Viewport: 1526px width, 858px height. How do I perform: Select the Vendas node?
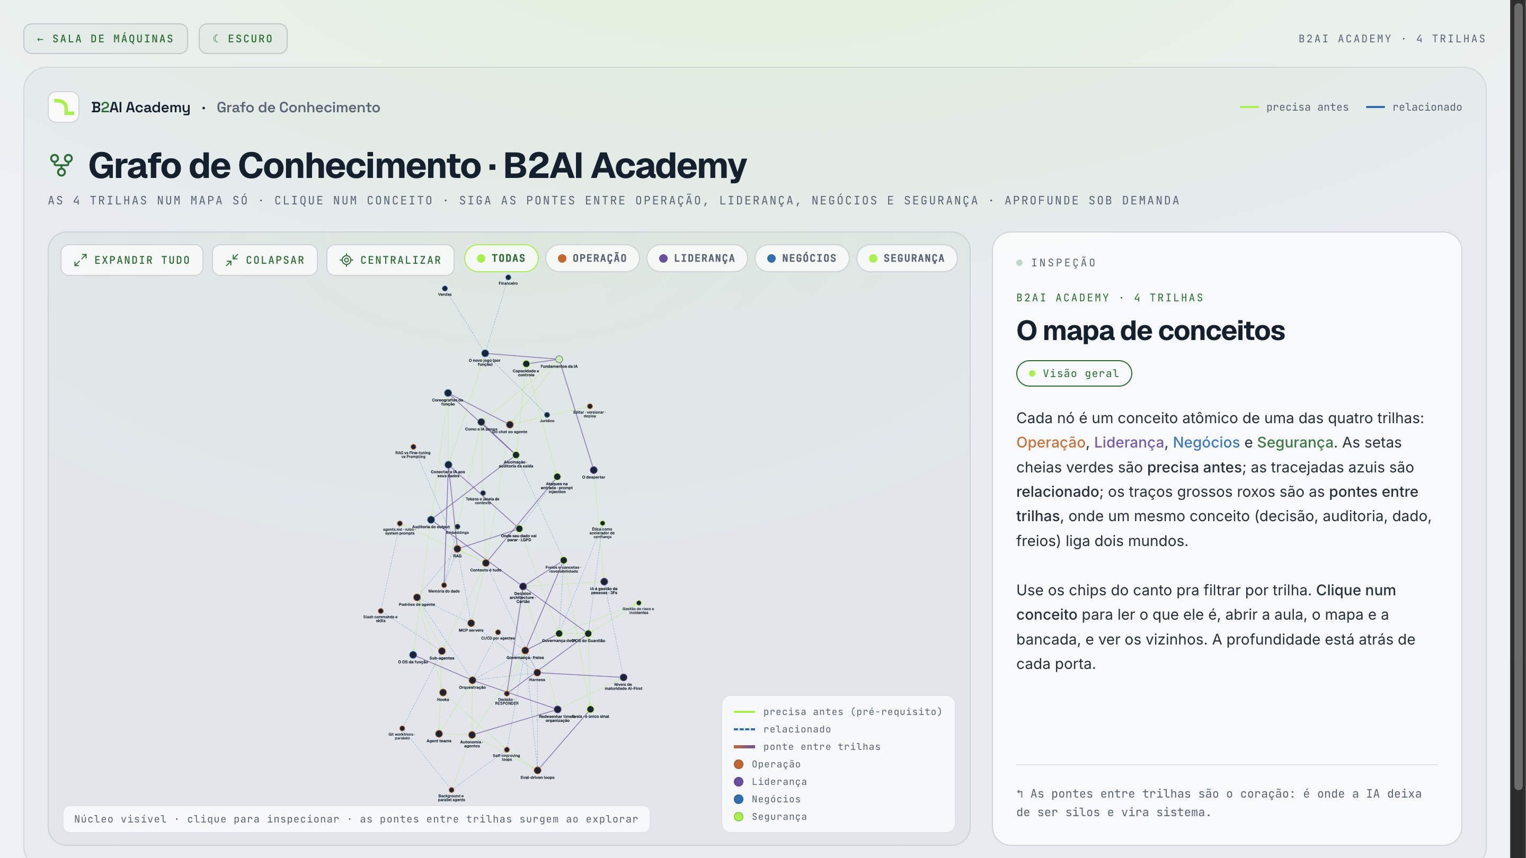click(445, 288)
